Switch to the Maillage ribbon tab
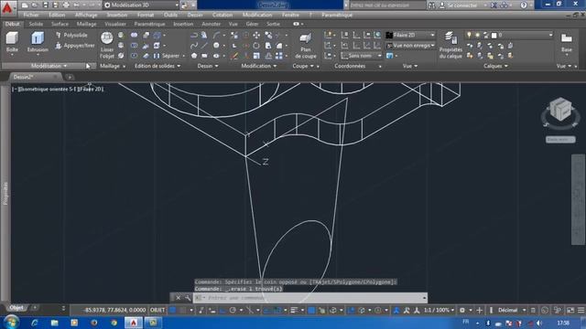The image size is (586, 329). coord(86,24)
